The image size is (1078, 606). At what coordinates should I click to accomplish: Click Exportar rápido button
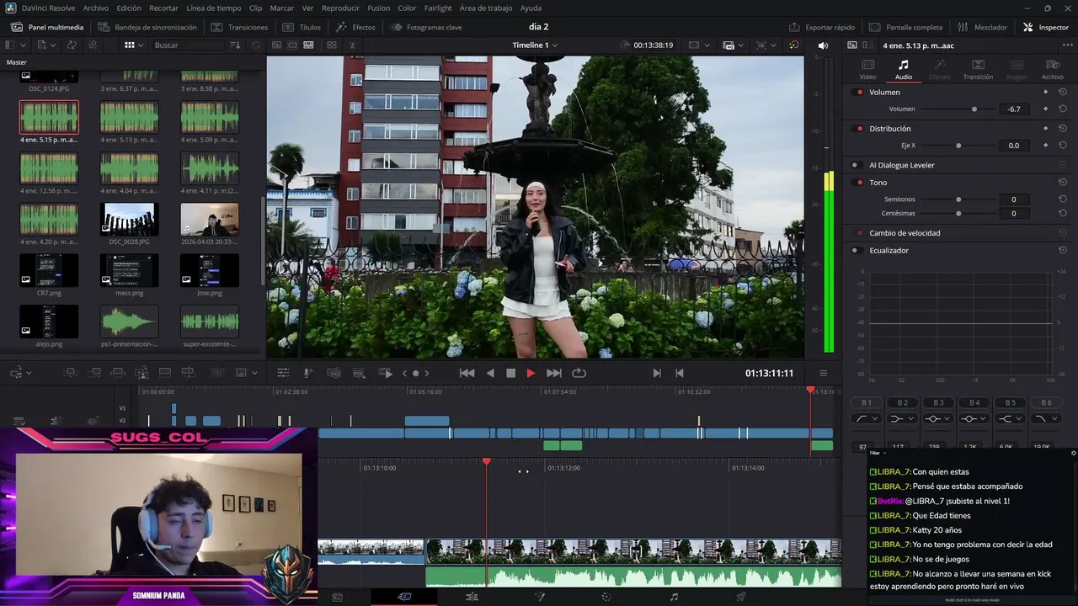pos(822,27)
